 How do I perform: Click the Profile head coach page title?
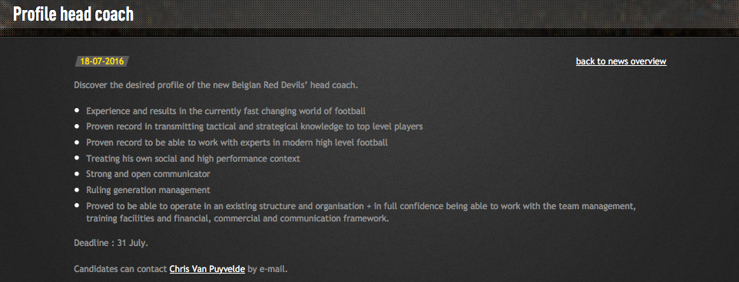(73, 14)
